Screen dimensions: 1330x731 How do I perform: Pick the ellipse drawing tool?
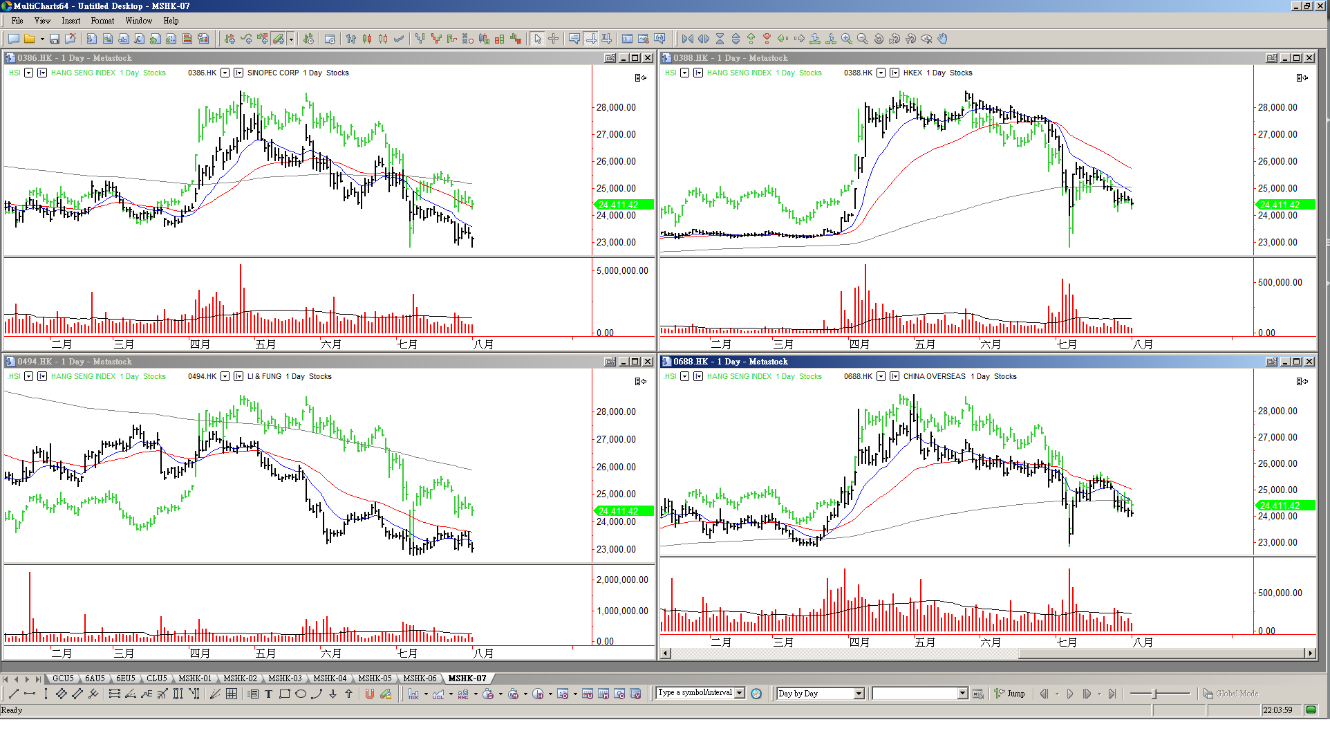[301, 694]
